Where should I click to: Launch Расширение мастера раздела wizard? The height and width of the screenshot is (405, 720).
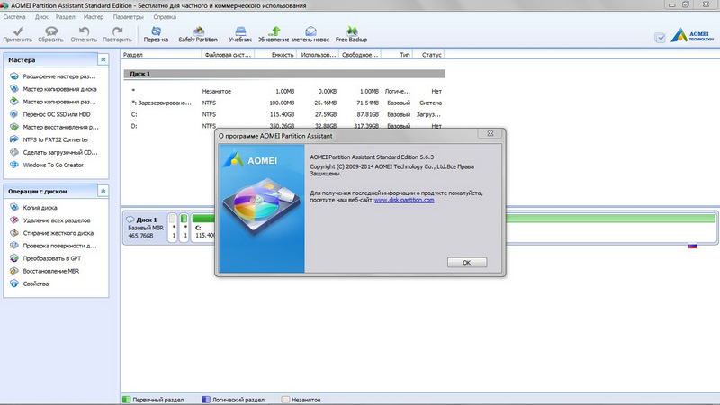(59, 76)
